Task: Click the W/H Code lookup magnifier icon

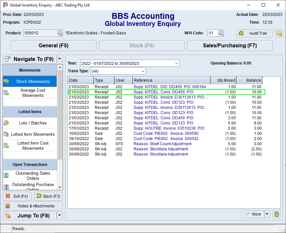Action: [x=220, y=33]
